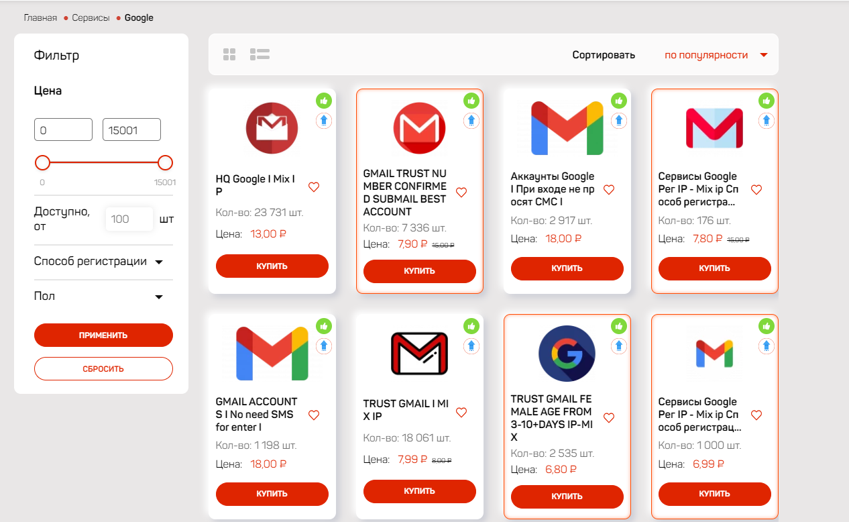849x522 pixels.
Task: Click blue up-arrow on GMAIL ACCOUNTS card
Action: pyautogui.click(x=324, y=346)
